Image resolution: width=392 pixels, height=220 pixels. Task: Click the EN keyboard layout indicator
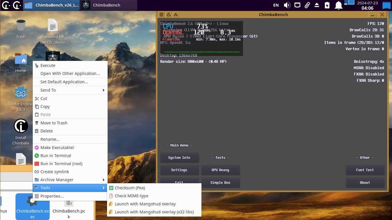276,5
